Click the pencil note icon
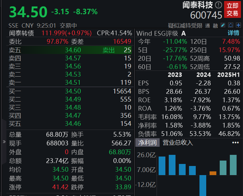This screenshot has height=196, width=243. [x=223, y=25]
